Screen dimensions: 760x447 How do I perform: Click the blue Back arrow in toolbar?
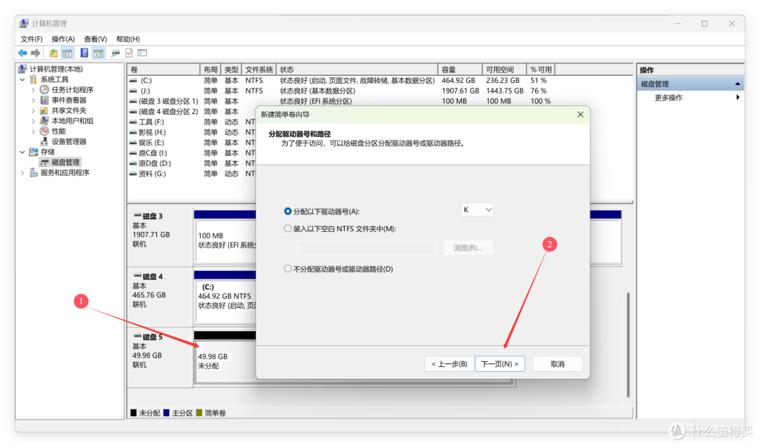[x=23, y=53]
